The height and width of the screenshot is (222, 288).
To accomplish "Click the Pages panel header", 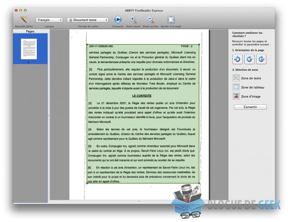I will pos(30,31).
